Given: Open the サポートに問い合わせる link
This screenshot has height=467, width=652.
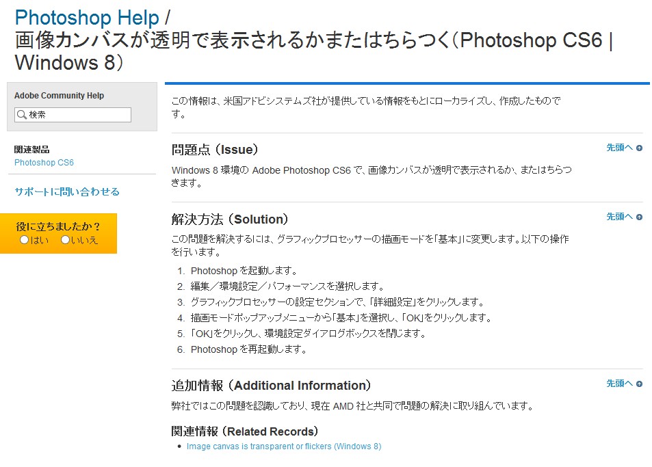Looking at the screenshot, I should (x=67, y=191).
